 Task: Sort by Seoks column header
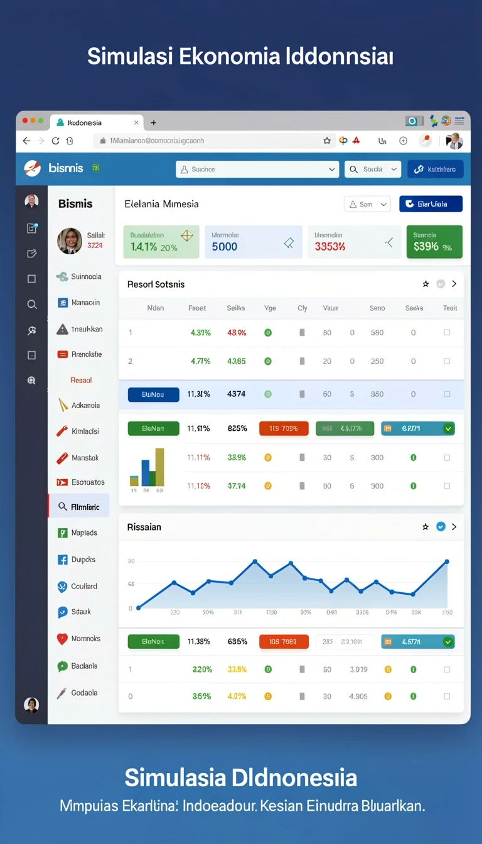(x=414, y=308)
